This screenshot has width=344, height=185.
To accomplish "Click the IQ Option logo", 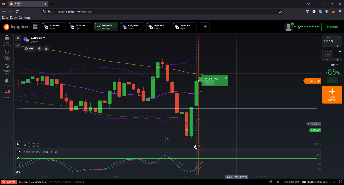I will tap(16, 27).
